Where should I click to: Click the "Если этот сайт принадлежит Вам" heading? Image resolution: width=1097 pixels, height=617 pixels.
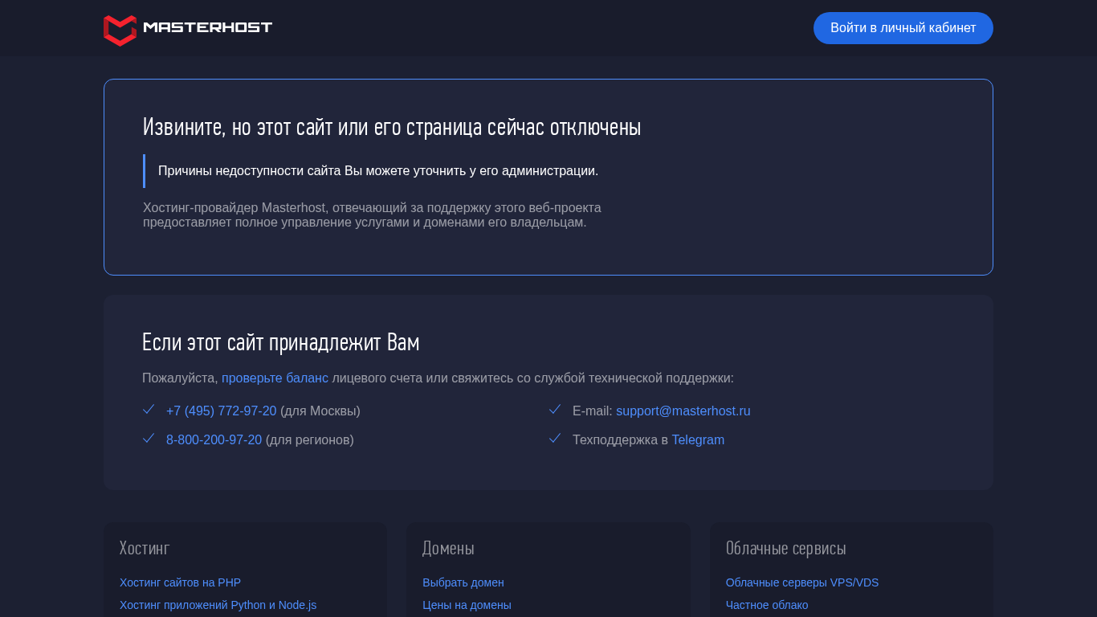click(281, 342)
